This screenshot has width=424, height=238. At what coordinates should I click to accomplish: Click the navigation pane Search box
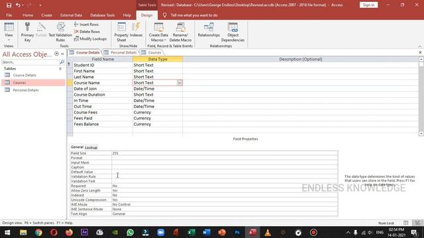coord(30,62)
